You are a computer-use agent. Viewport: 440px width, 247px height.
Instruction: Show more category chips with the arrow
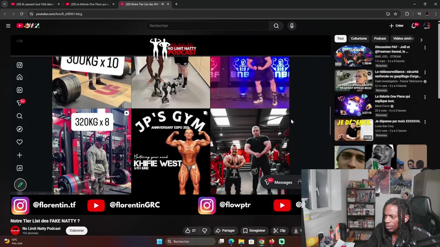[x=421, y=40]
